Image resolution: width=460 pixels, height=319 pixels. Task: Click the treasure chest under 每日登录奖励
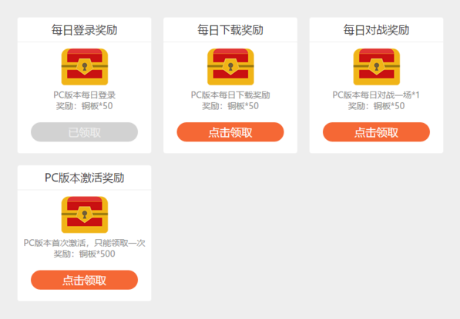tap(85, 67)
